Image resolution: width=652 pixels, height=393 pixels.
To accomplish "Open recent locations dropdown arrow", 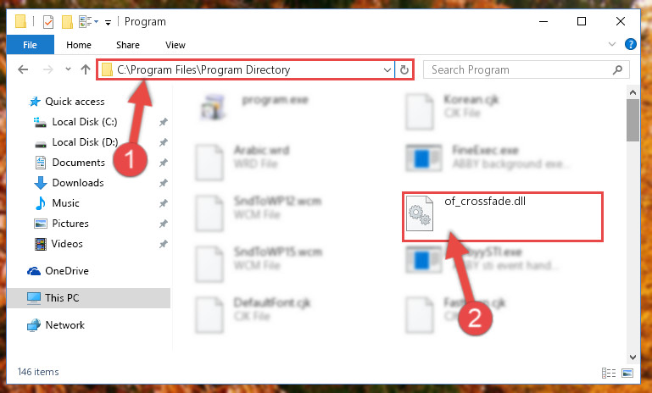I will point(68,69).
